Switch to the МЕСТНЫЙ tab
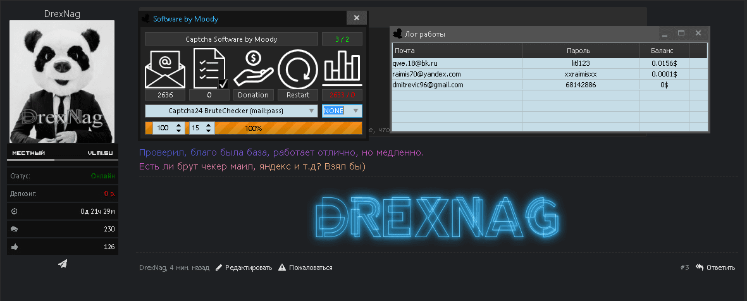Image resolution: width=747 pixels, height=301 pixels. pos(28,153)
